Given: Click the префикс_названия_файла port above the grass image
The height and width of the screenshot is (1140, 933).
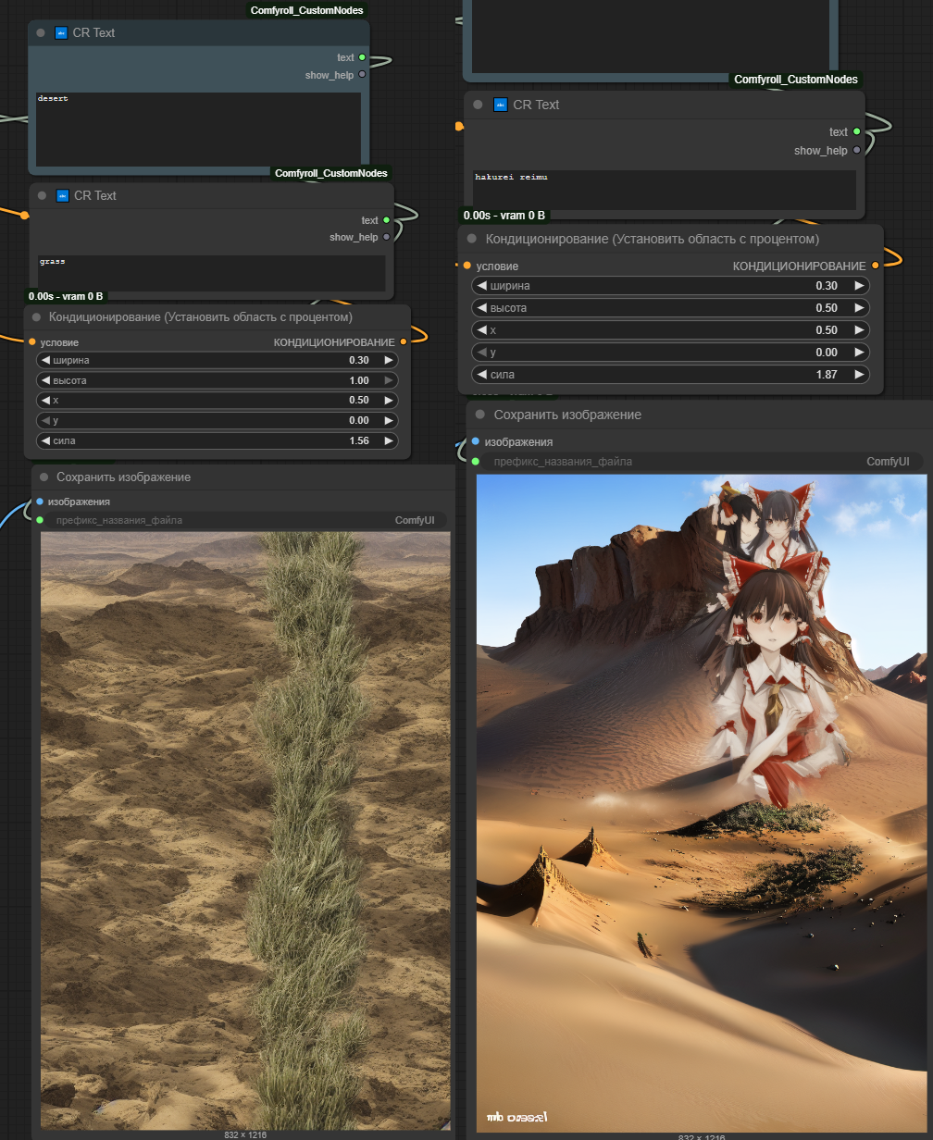Looking at the screenshot, I should tap(40, 520).
